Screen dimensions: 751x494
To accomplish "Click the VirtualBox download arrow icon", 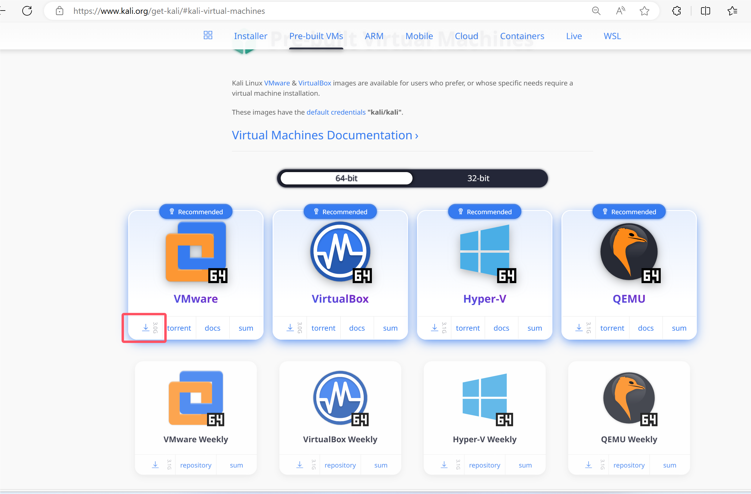I will [290, 327].
